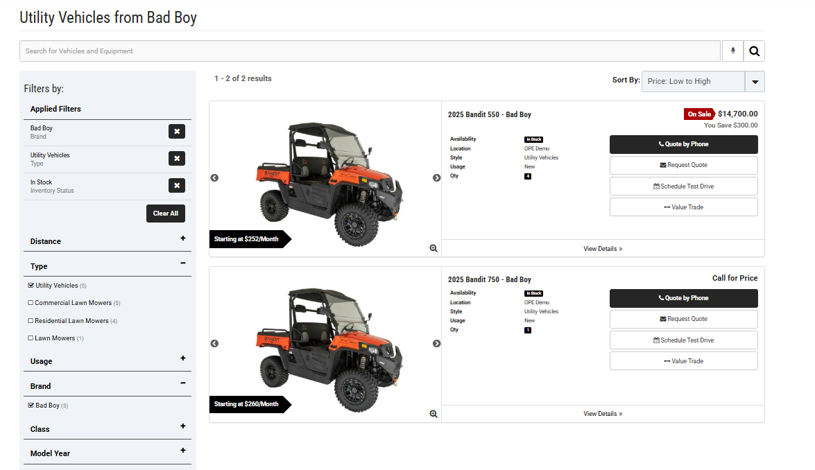Remove the Bad Boy brand filter

(177, 132)
